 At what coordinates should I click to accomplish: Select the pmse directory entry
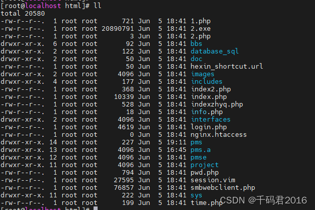(198, 157)
